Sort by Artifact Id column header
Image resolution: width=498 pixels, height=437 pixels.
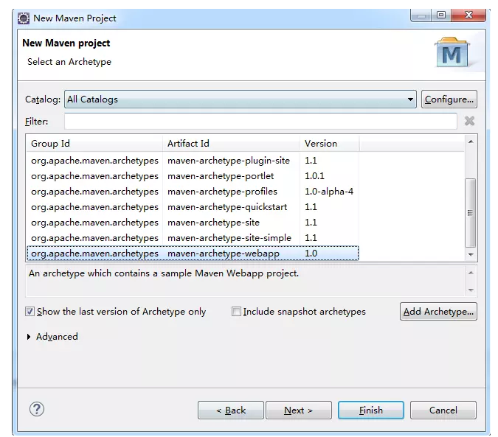[x=231, y=144]
